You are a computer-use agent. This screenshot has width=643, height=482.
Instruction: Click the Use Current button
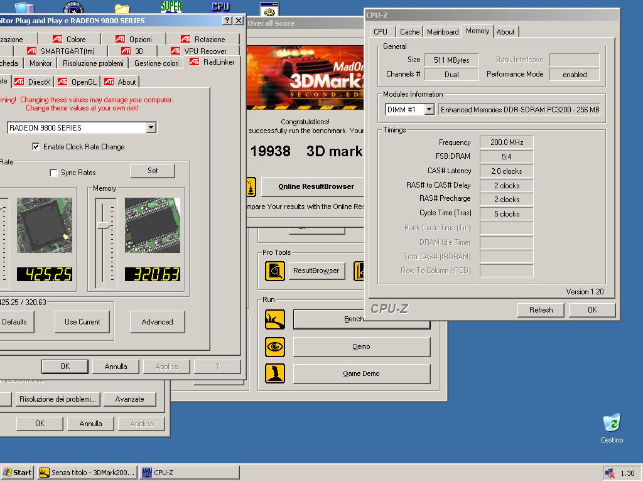82,322
